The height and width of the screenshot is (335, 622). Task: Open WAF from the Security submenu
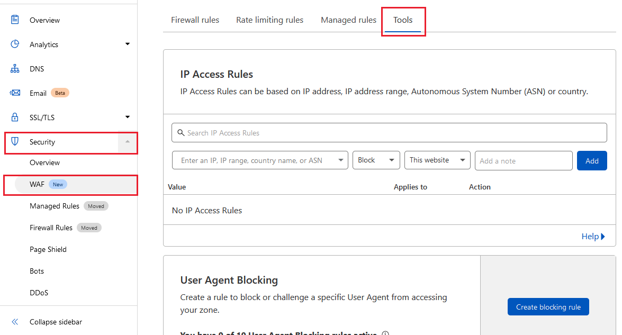coord(37,184)
